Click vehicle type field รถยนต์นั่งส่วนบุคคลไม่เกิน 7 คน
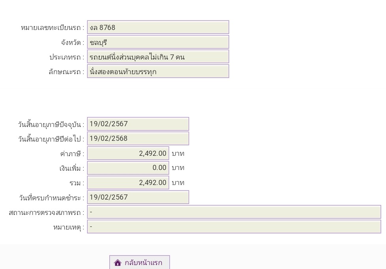Image resolution: width=386 pixels, height=269 pixels. [x=158, y=57]
